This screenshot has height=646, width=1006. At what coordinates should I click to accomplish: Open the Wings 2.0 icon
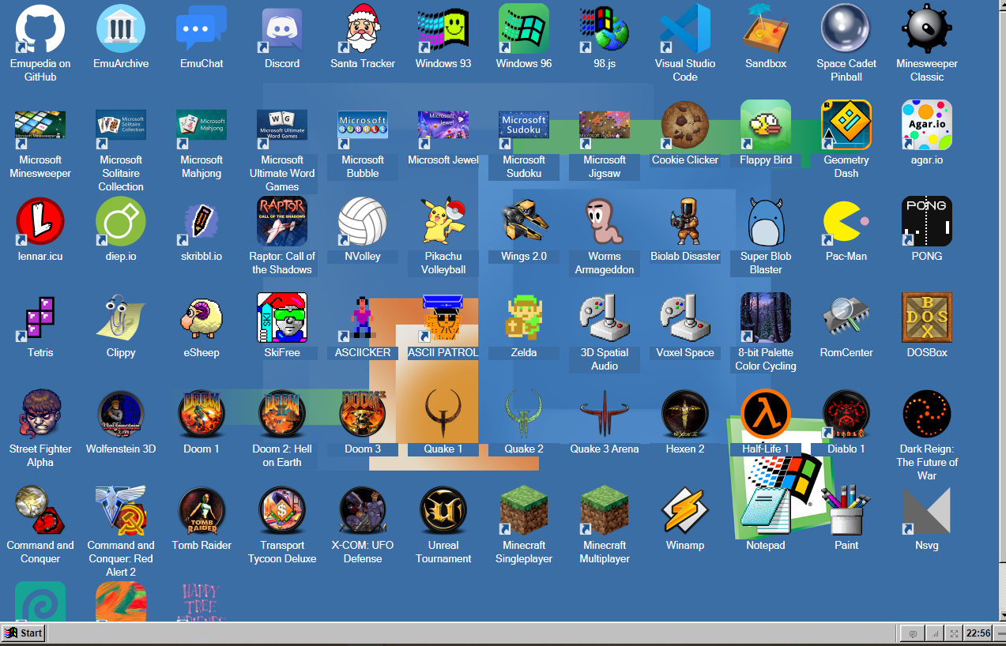524,221
